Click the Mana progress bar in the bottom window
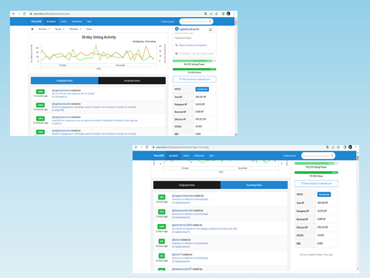 coord(316,172)
